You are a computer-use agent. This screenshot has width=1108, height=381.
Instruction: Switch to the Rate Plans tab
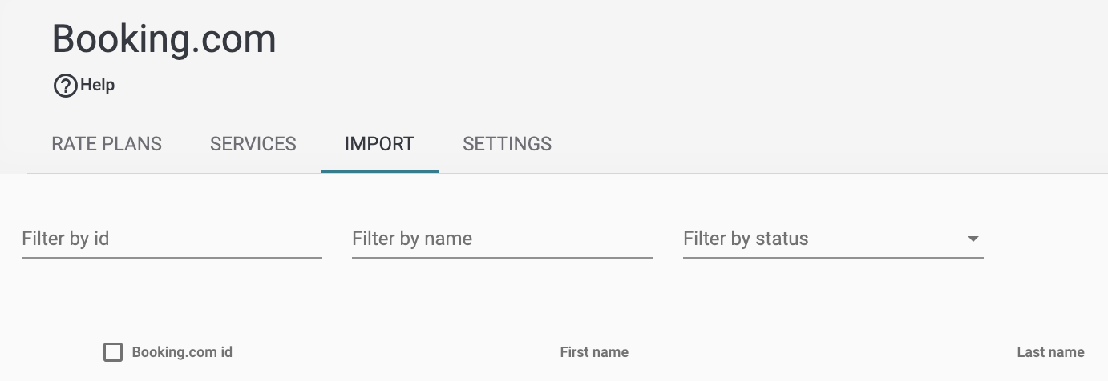pyautogui.click(x=107, y=144)
